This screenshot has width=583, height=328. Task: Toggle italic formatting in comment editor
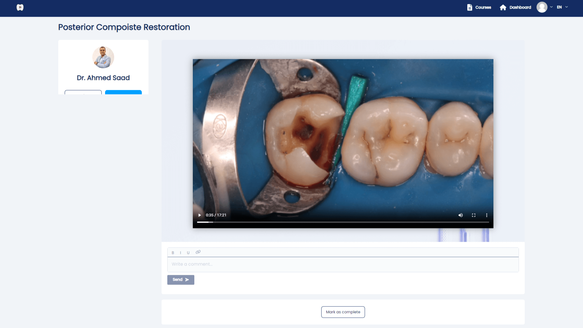pyautogui.click(x=180, y=253)
